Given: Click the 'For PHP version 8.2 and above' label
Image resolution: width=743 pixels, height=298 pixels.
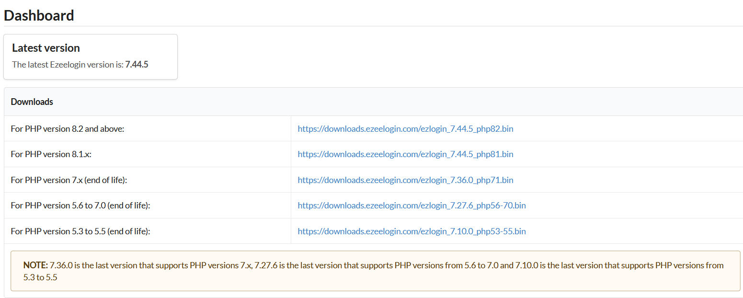Looking at the screenshot, I should click(x=68, y=128).
